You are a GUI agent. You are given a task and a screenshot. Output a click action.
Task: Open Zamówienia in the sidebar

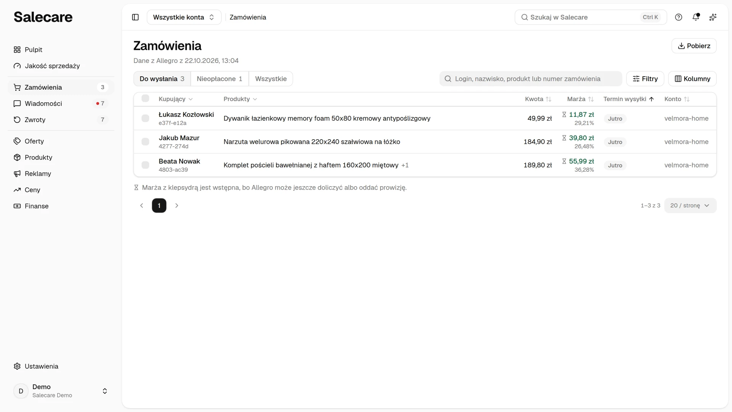(61, 87)
